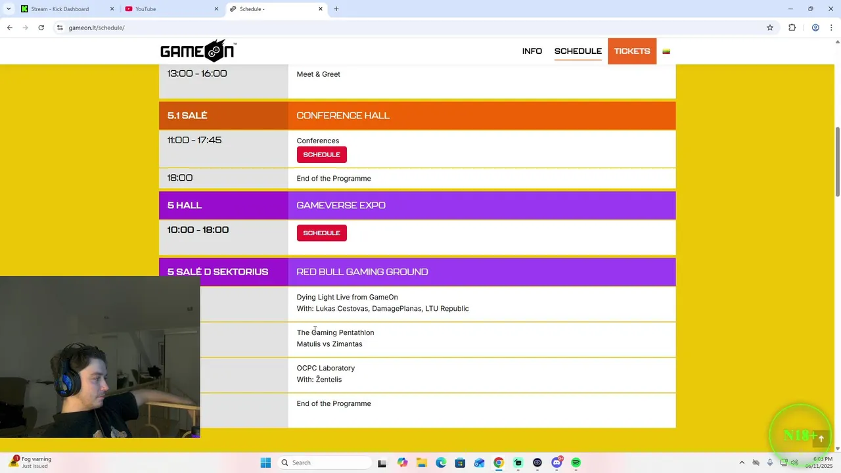Click the RED BULL GAMING GROUND header
The width and height of the screenshot is (841, 473).
click(x=362, y=272)
